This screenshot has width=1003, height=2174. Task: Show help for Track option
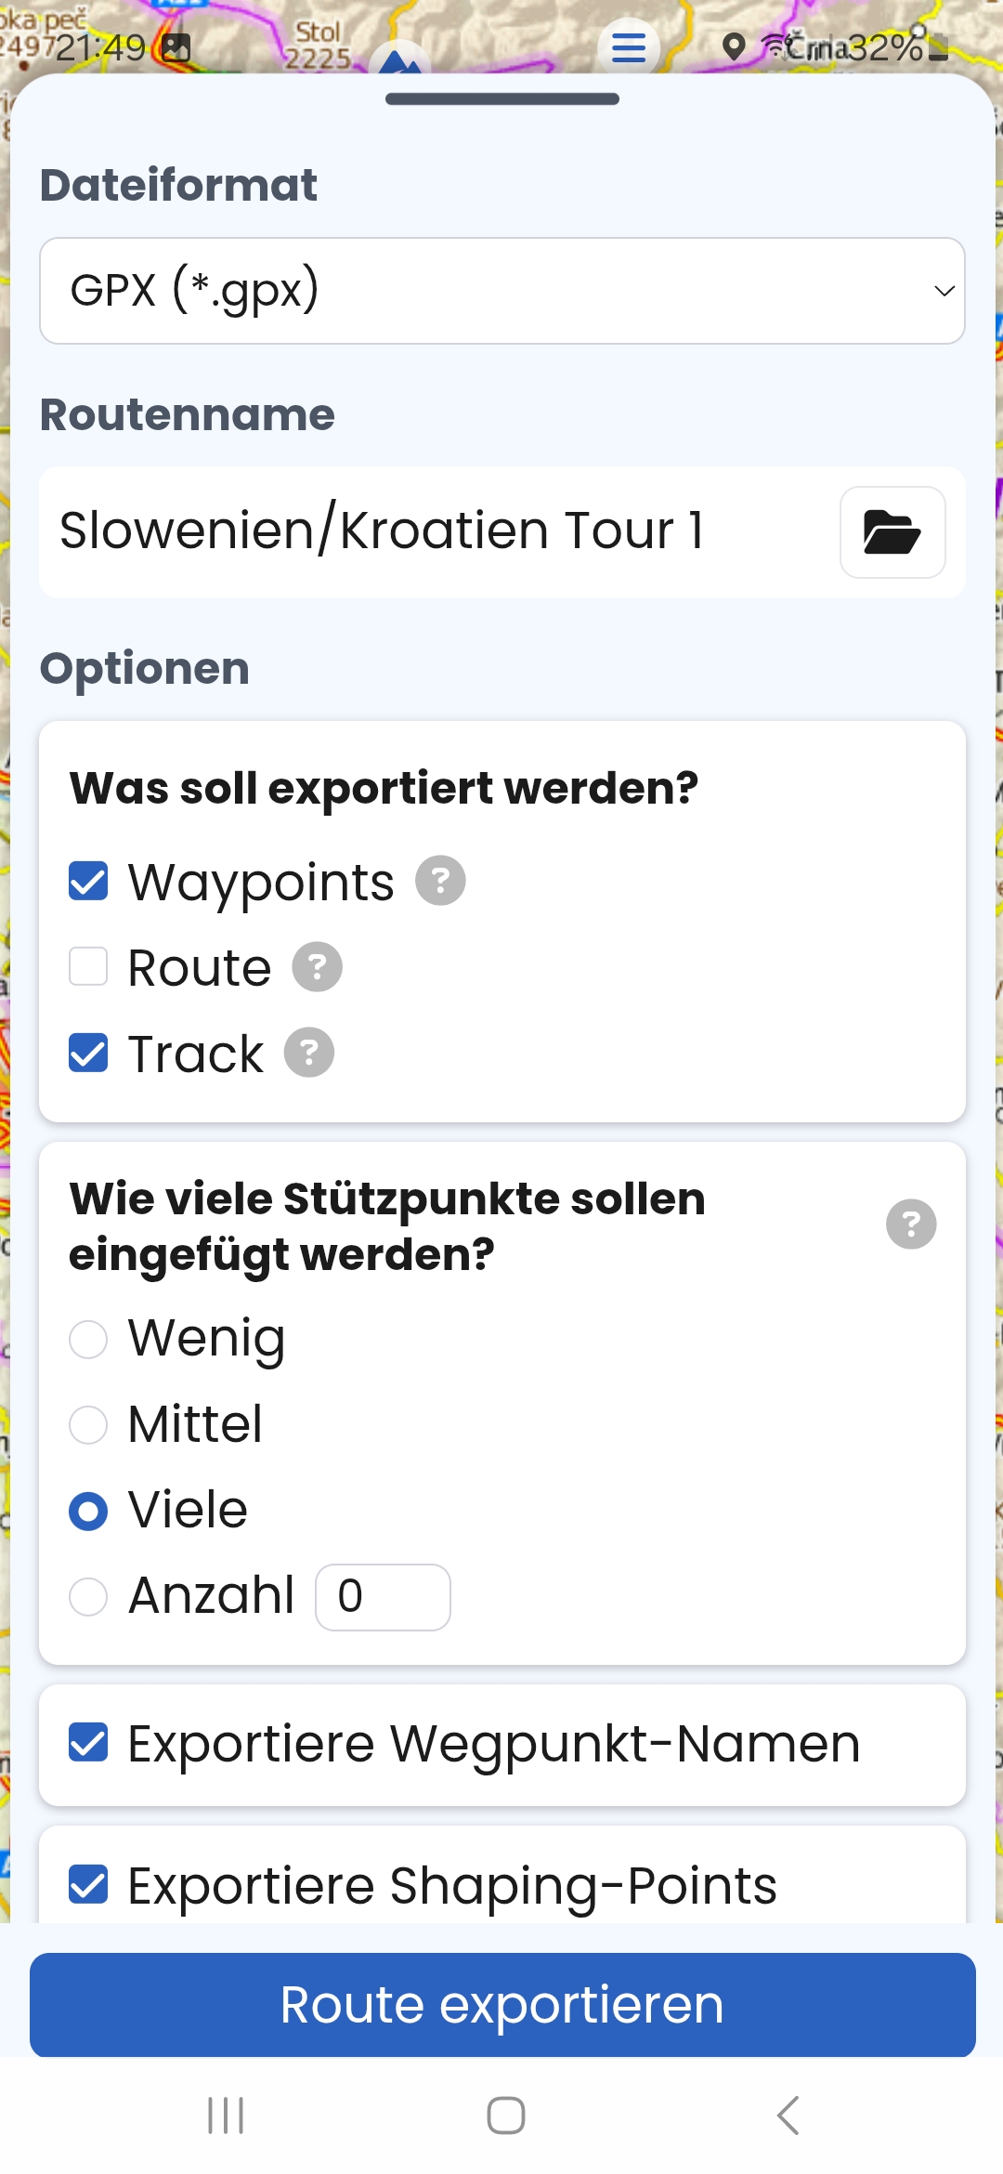pos(309,1053)
